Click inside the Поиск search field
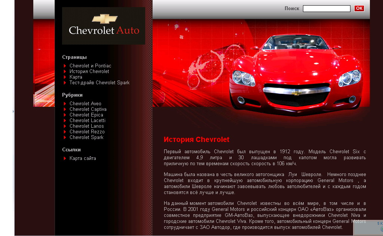The width and height of the screenshot is (383, 236). [327, 9]
